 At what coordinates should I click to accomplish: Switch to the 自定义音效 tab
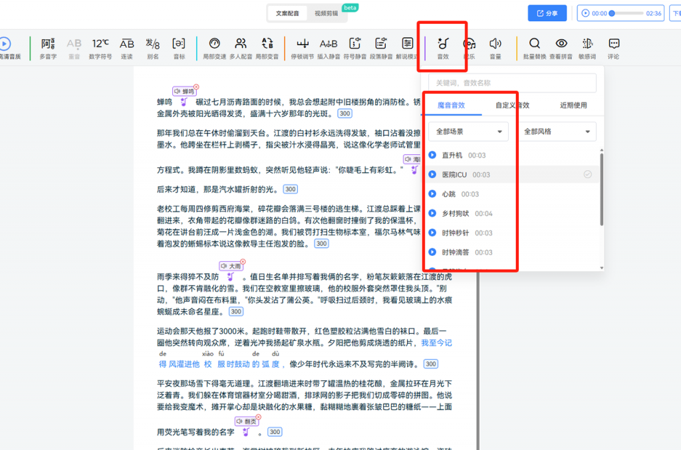pos(513,105)
